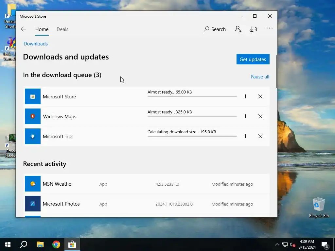Screen dimensions: 335x251
Task: Launch Google Chrome from taskbar
Action: click(56, 244)
